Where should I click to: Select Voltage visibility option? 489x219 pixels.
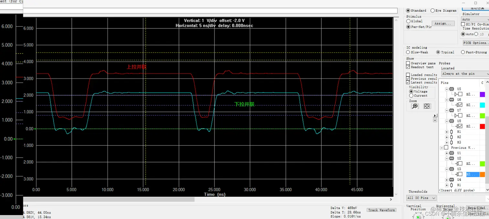coord(411,91)
